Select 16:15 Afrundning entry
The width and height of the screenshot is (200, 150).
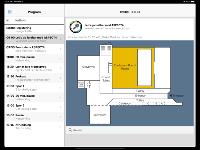pyautogui.click(x=34, y=126)
